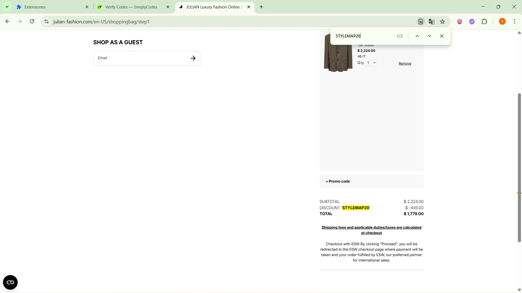Expand the + Promo code section
Image resolution: width=522 pixels, height=293 pixels.
(x=338, y=181)
